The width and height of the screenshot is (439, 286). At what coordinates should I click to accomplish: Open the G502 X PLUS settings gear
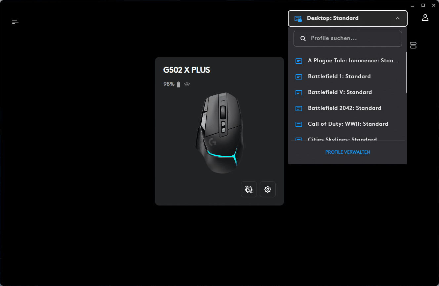point(268,189)
